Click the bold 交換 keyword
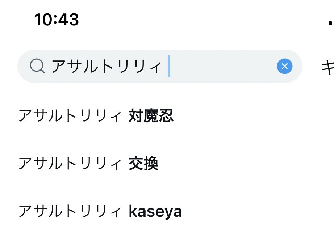The width and height of the screenshot is (334, 241). 143,164
